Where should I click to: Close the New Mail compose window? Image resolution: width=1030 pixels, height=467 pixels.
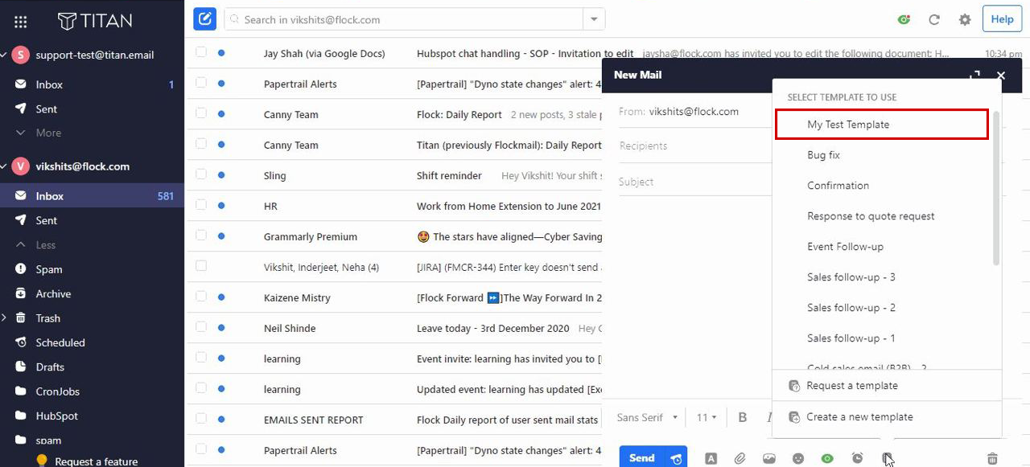pos(1001,75)
